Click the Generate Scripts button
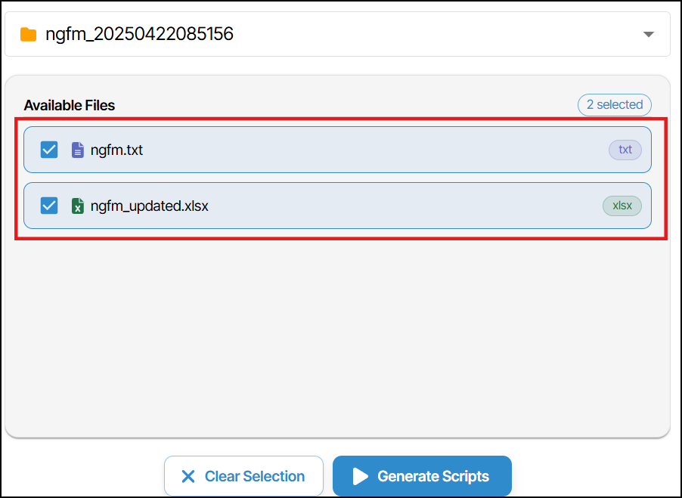The width and height of the screenshot is (682, 498). (422, 476)
